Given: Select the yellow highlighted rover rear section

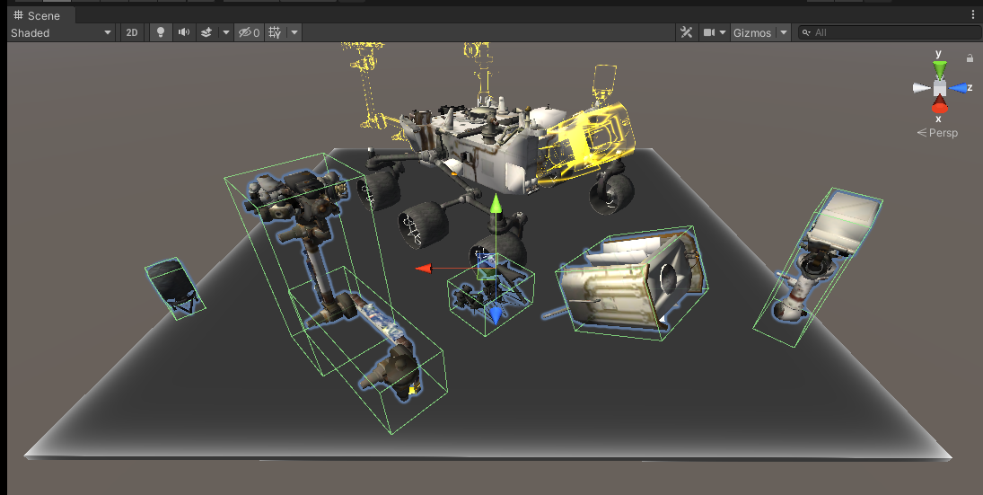Looking at the screenshot, I should coord(586,146).
